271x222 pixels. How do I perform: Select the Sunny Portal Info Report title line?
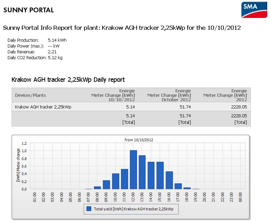tap(122, 28)
